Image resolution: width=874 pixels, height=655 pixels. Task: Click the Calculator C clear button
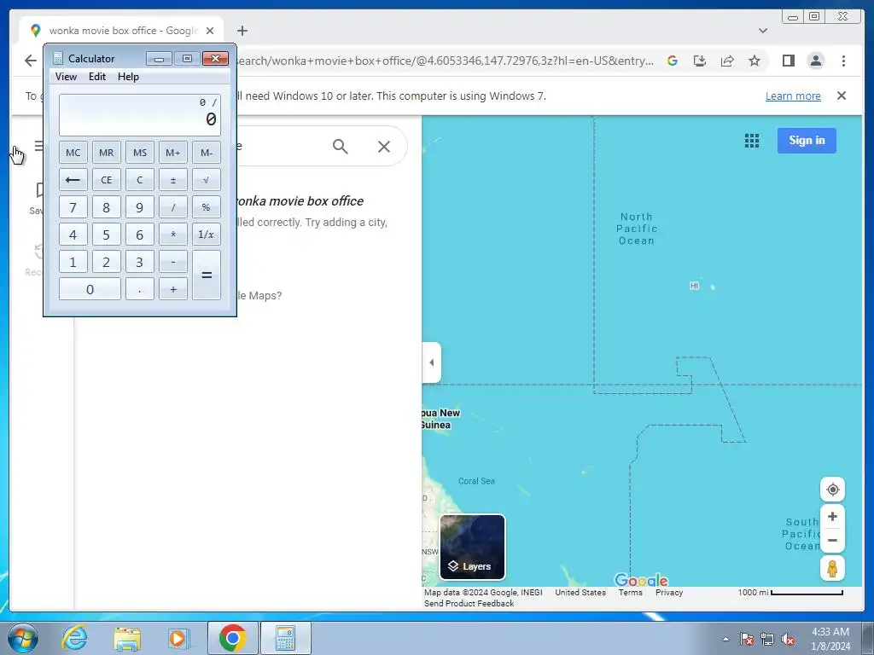point(139,180)
